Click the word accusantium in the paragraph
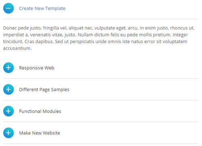The width and height of the screenshot is (202, 146). [17, 48]
